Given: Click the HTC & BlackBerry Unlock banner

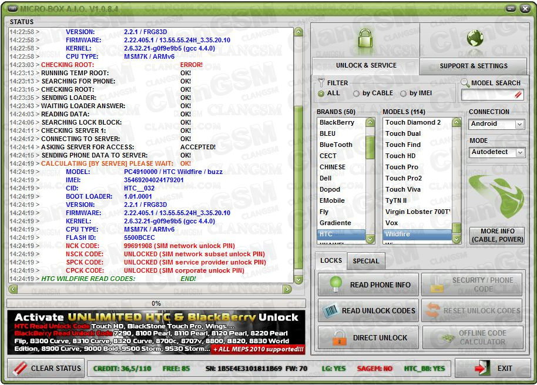Looking at the screenshot, I should [x=156, y=332].
